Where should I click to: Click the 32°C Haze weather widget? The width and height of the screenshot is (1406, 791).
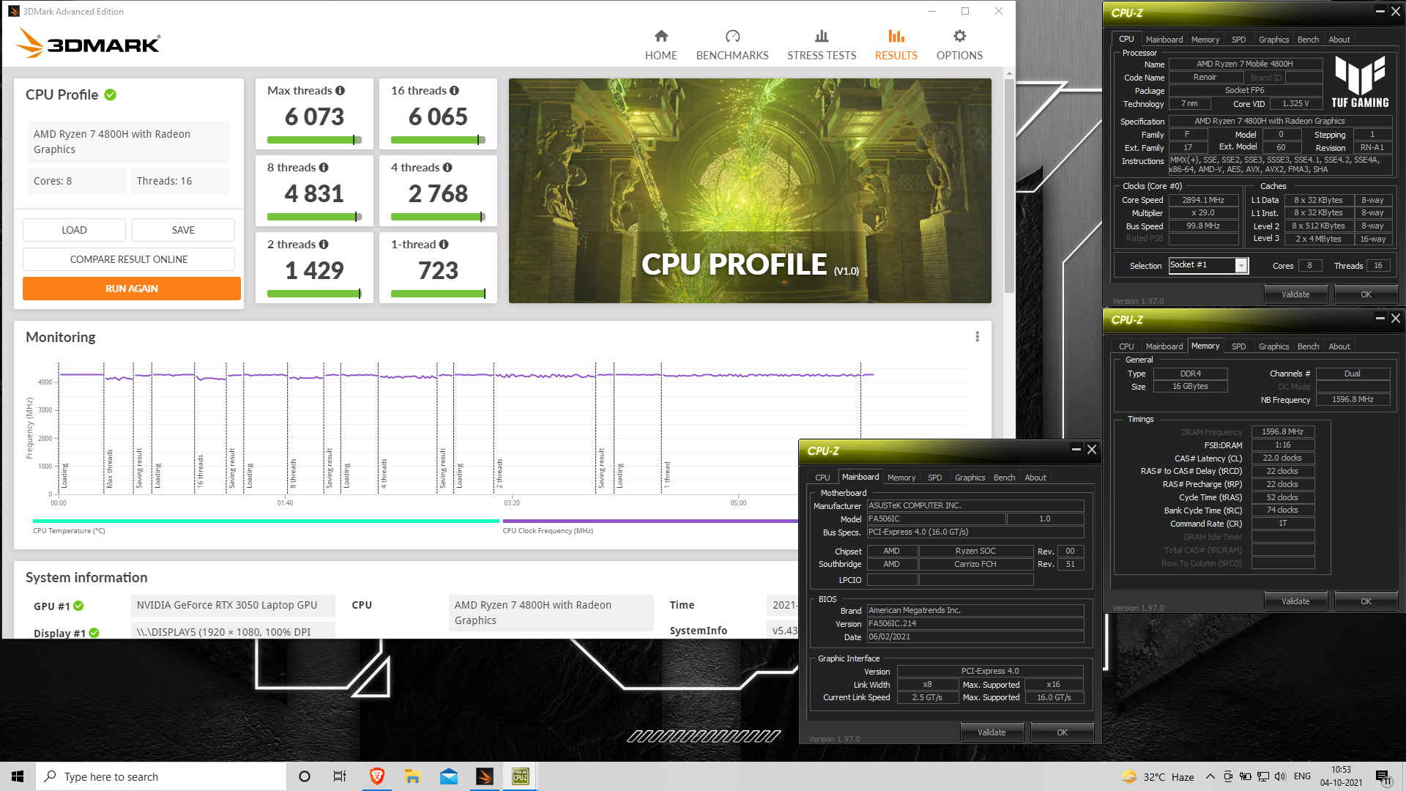click(1158, 776)
